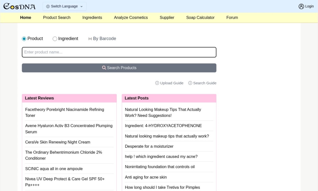This screenshot has height=191, width=318.
Task: Click the globe icon beside Switch Language
Action: (x=48, y=6)
